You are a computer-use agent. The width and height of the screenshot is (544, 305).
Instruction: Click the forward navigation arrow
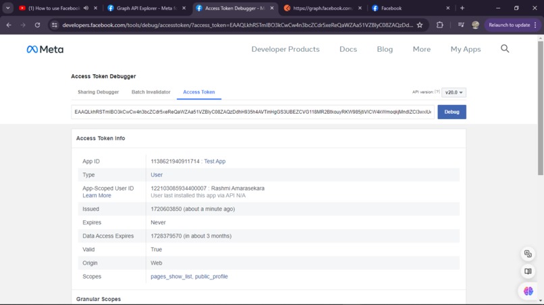[x=23, y=25]
